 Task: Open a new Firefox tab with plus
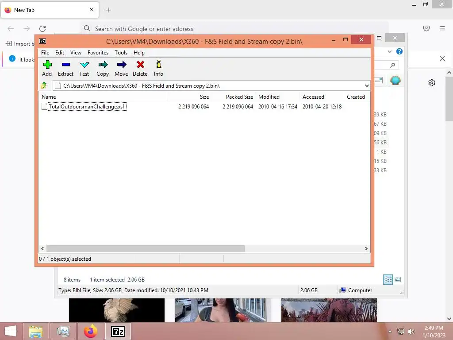click(x=108, y=10)
